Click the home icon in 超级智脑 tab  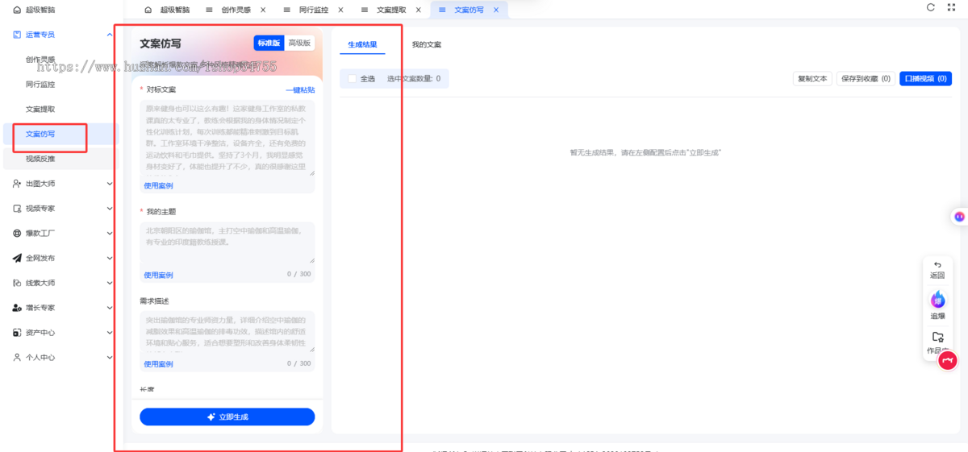[148, 10]
